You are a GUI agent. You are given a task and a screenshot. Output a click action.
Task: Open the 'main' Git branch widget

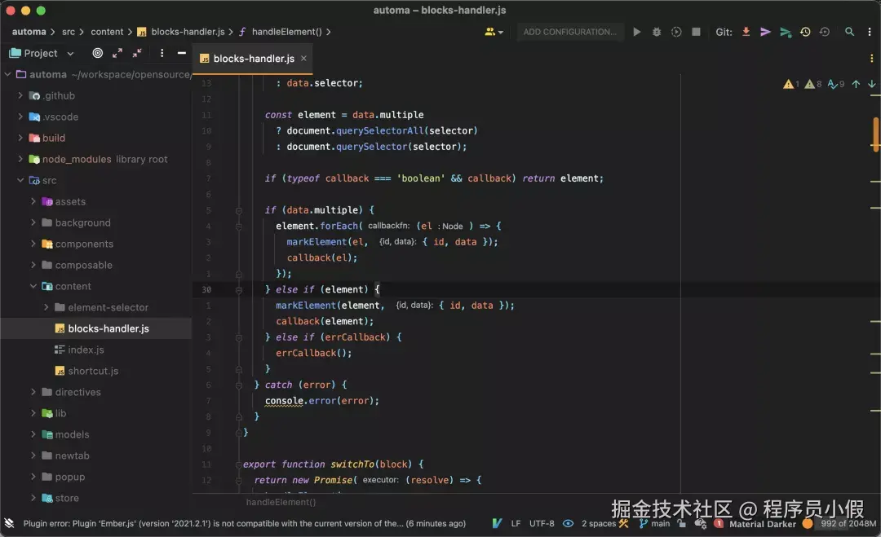[x=654, y=523]
